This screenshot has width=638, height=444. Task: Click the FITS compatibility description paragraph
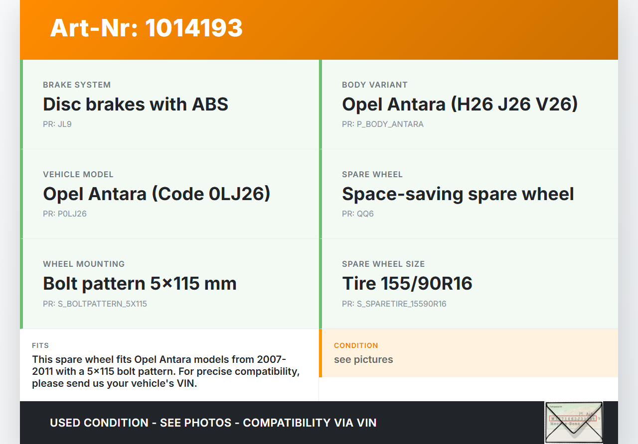[x=165, y=371]
